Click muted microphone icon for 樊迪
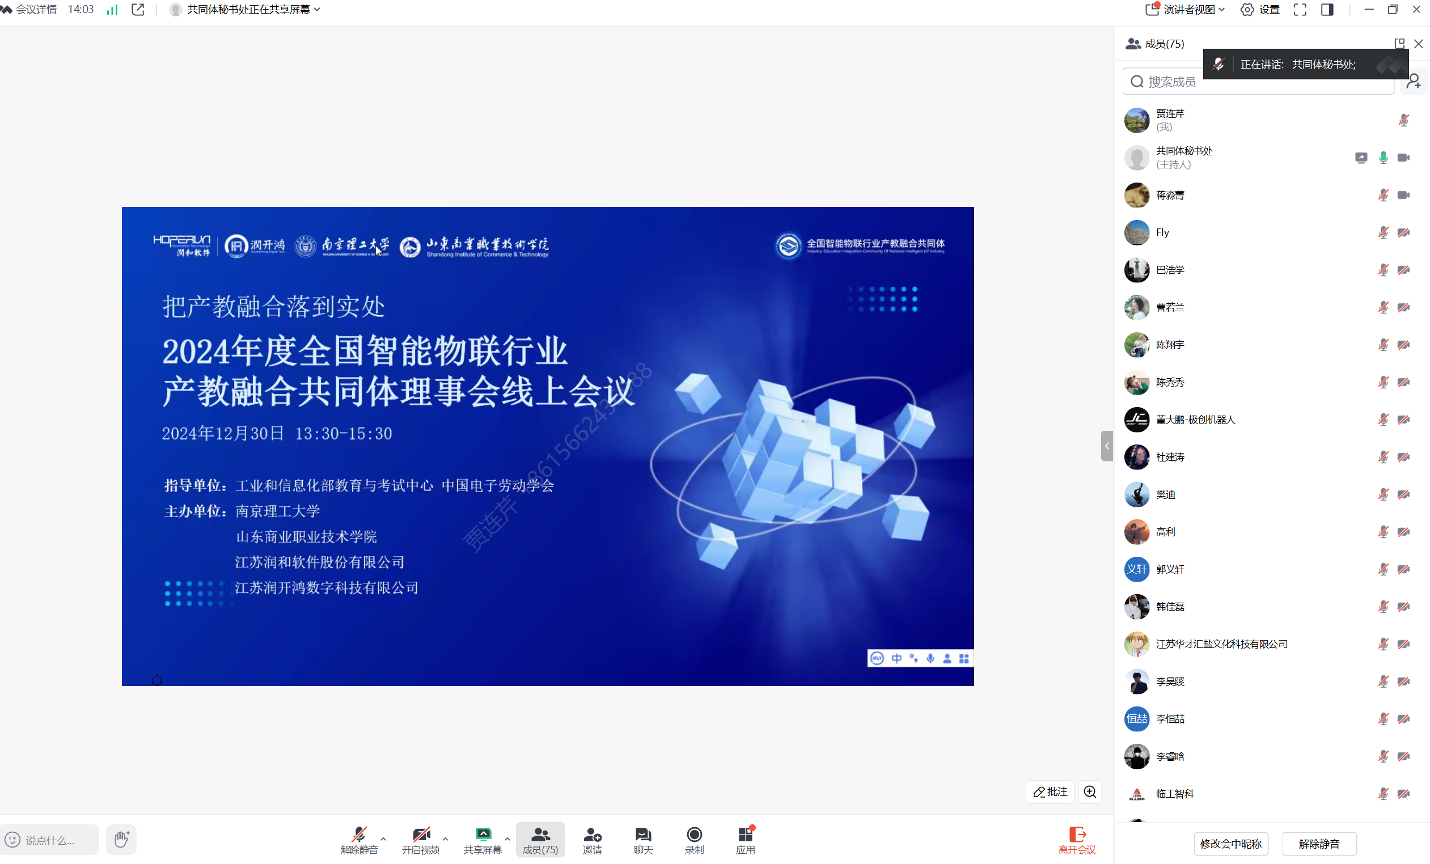Image resolution: width=1430 pixels, height=864 pixels. coord(1384,494)
